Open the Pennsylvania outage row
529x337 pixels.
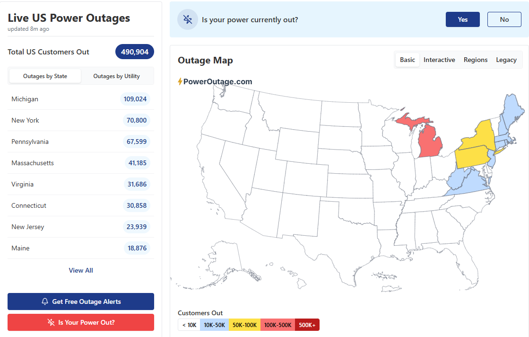click(x=81, y=142)
